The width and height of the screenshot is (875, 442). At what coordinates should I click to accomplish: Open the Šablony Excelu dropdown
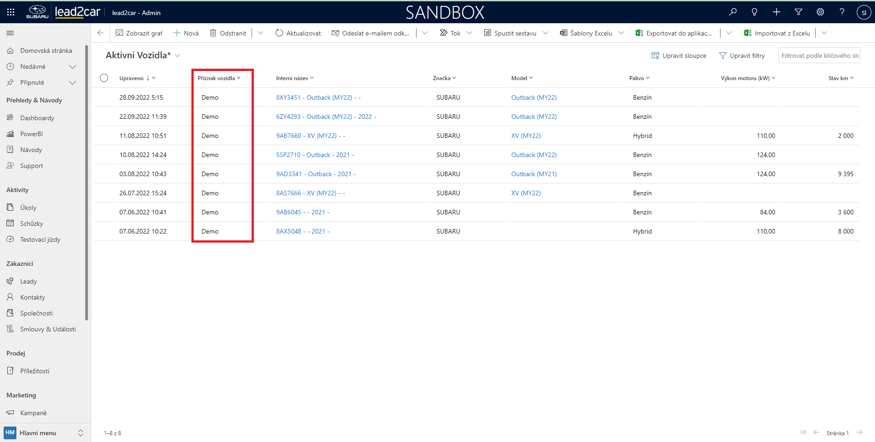coord(621,33)
